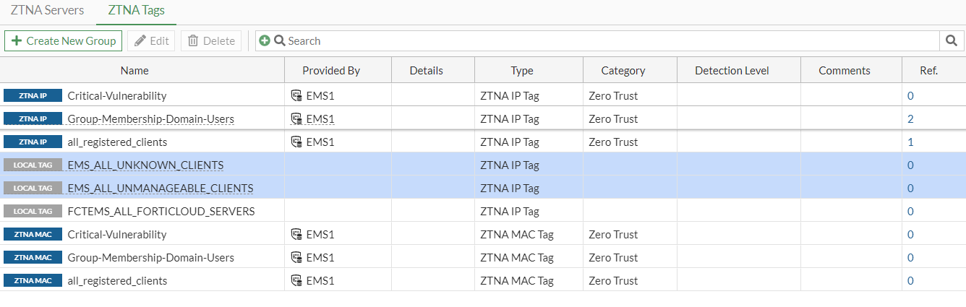Open reference count 1 for all_registered_clients

coord(910,142)
